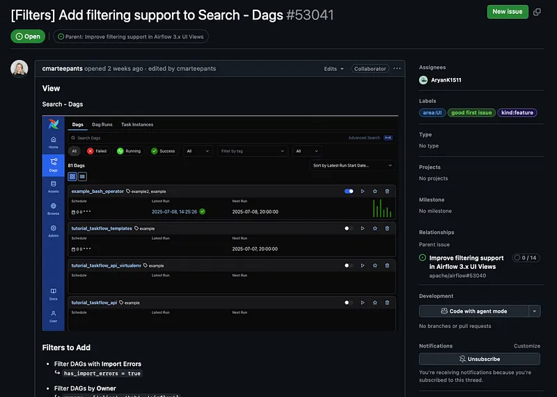Image resolution: width=557 pixels, height=397 pixels.
Task: Trigger tutorial_taskflow_templates with play icon
Action: (x=363, y=228)
